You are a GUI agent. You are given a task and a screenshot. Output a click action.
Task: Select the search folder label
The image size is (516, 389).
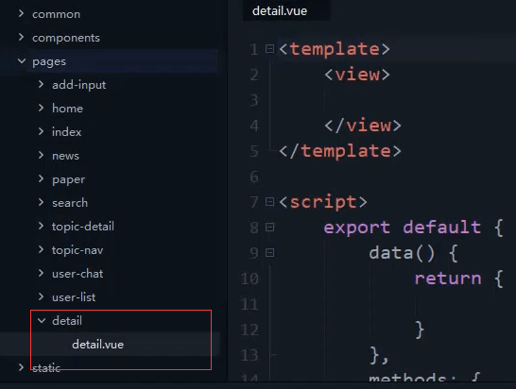[x=70, y=203]
